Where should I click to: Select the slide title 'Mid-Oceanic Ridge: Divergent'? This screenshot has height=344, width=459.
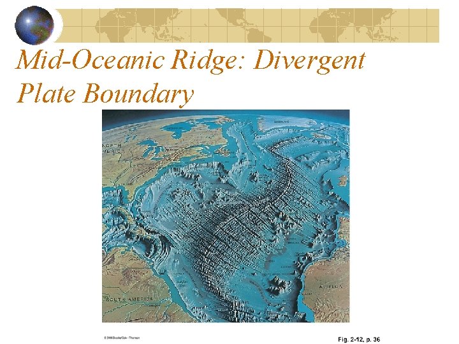coord(191,62)
